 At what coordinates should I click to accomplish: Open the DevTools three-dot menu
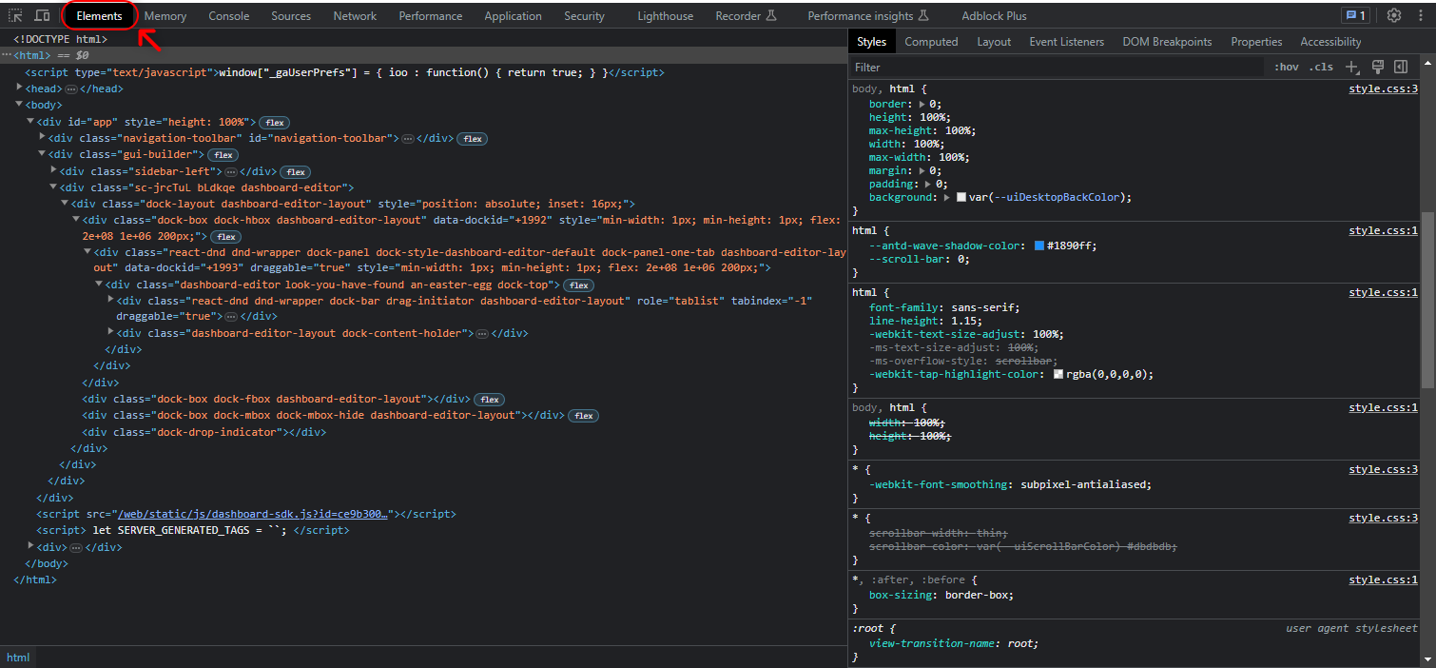1421,16
